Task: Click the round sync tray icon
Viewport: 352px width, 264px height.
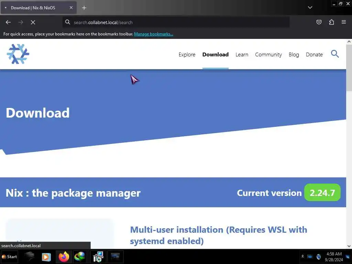Action: (318, 256)
